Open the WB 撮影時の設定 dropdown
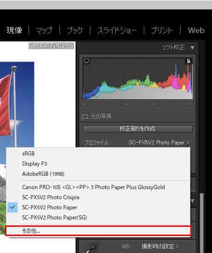 coord(160,247)
